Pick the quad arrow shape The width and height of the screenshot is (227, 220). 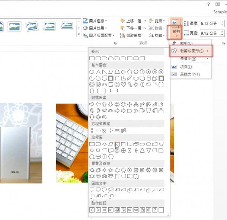click(130, 104)
